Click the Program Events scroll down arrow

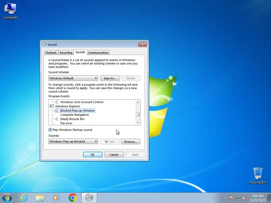[x=138, y=123]
